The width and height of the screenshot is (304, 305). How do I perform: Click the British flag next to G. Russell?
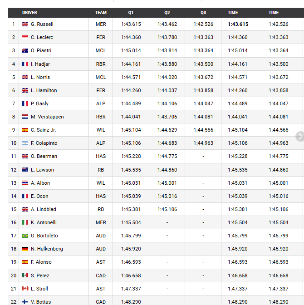[x=25, y=24]
